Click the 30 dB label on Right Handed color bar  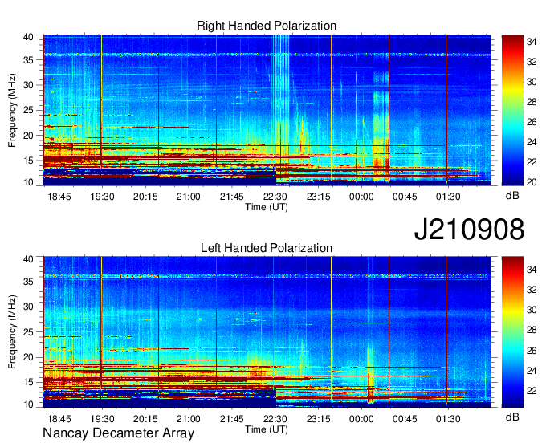tap(532, 82)
